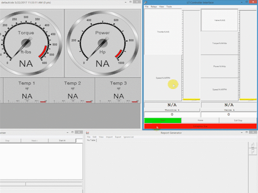Close the LT Controller Interface window
258x193 pixels.
(x=253, y=2)
